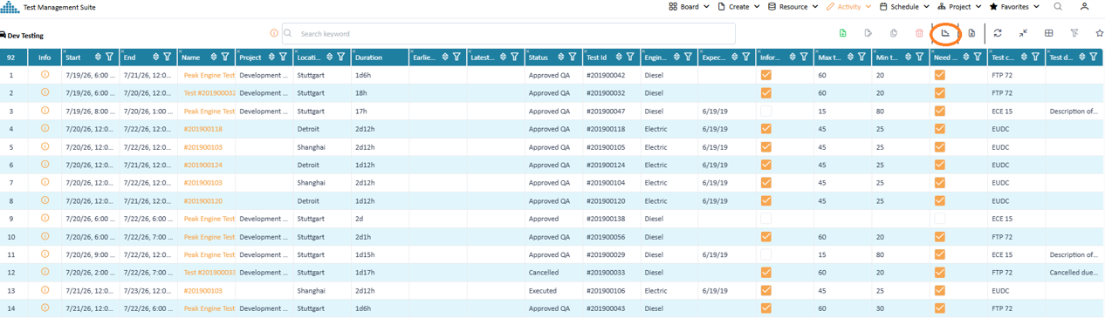Check the empty Infor... checkbox in row 3

pyautogui.click(x=765, y=112)
